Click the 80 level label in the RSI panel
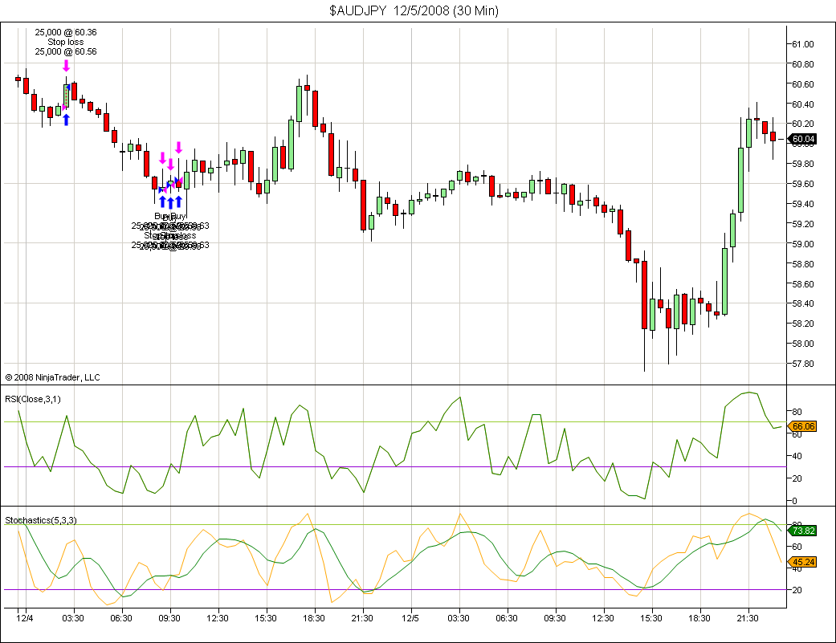This screenshot has height=643, width=836. pyautogui.click(x=797, y=412)
